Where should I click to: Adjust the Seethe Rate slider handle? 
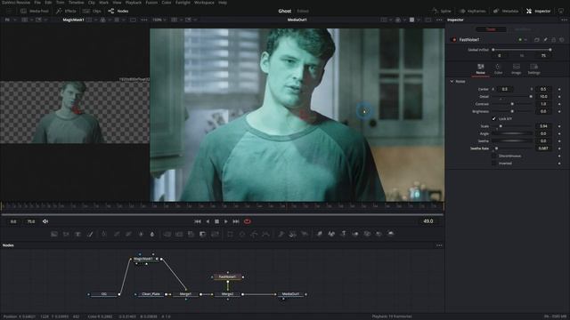[x=496, y=148]
